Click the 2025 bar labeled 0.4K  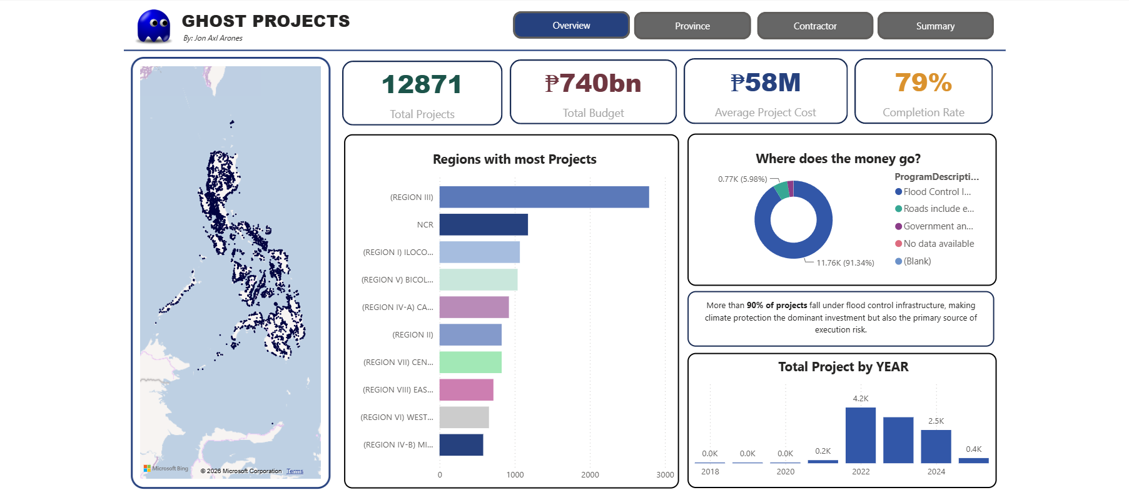973,461
